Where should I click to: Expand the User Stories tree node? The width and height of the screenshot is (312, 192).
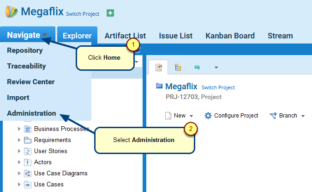point(19,151)
